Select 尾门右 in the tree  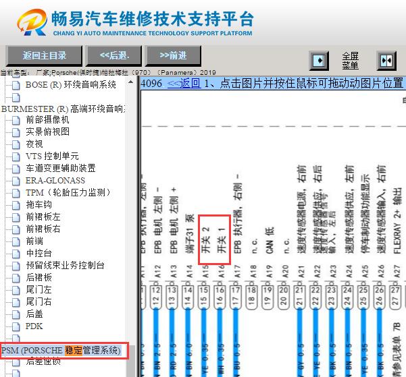(x=39, y=301)
